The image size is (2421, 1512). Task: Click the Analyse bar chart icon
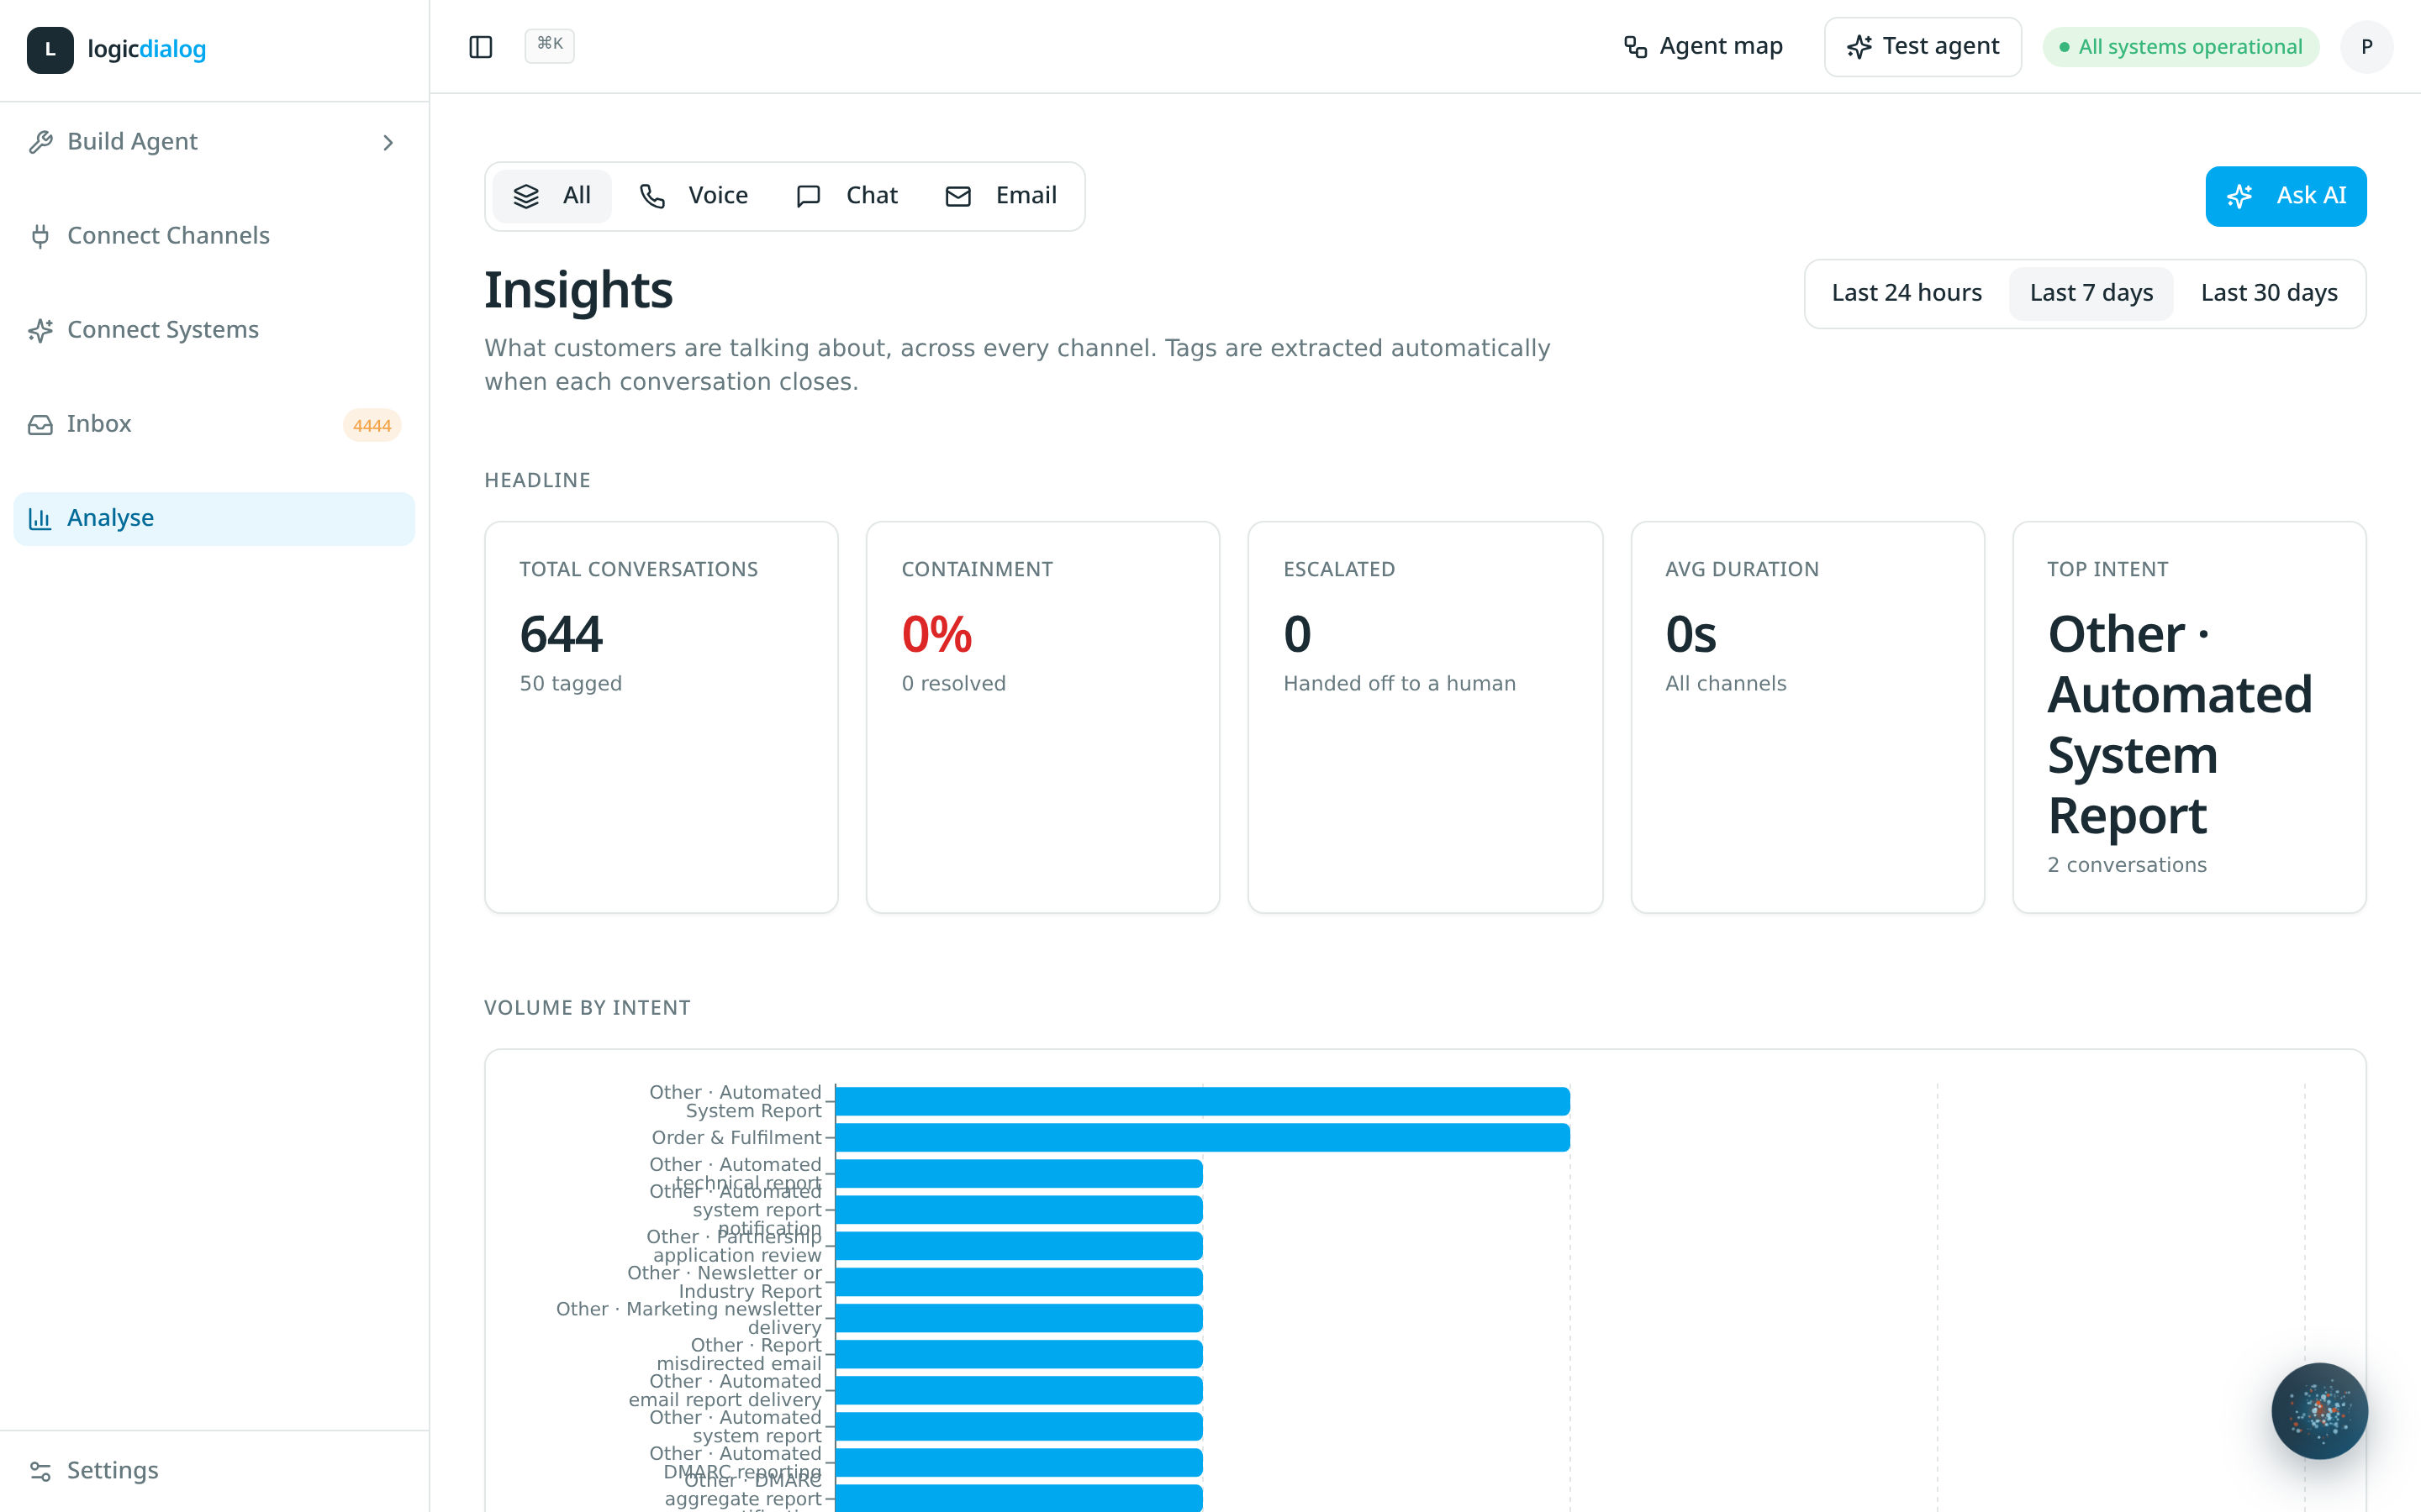40,518
